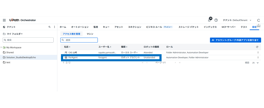This screenshot has height=108, width=264.
Task: Click the search icon in tenant sidebar header
Action: [x=49, y=27]
